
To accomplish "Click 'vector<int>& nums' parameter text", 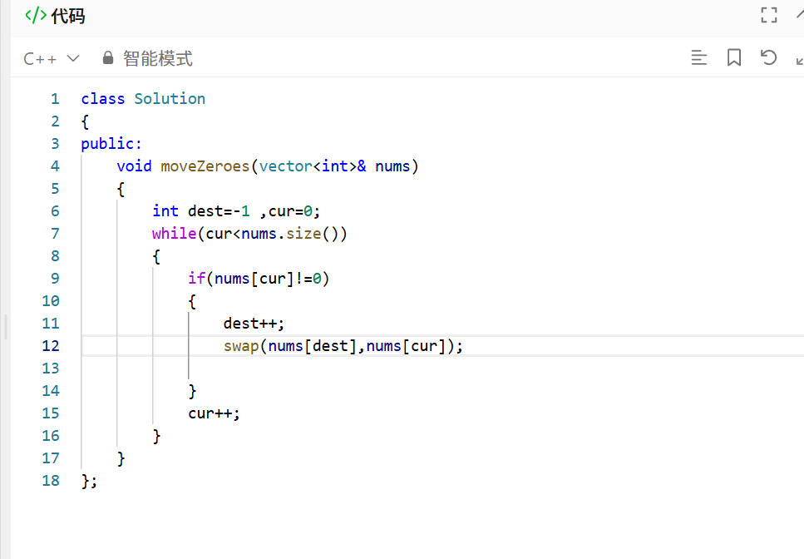I will point(334,166).
